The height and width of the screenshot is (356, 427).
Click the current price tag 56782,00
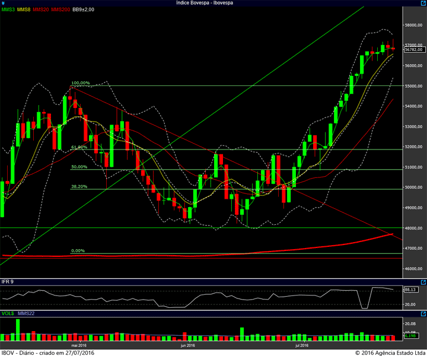[x=414, y=50]
